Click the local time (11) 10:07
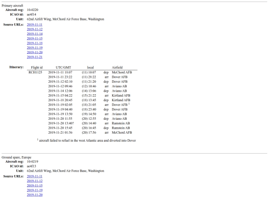269x202 pixels. tap(89, 72)
